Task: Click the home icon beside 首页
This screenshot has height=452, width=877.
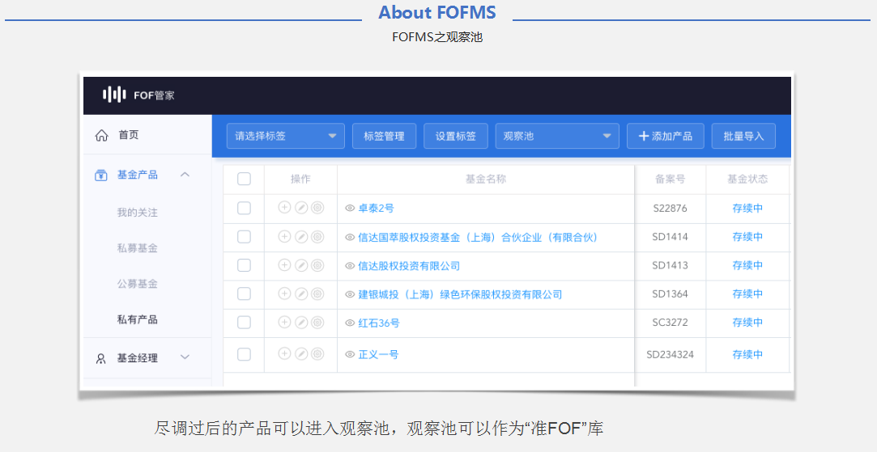Action: point(101,136)
